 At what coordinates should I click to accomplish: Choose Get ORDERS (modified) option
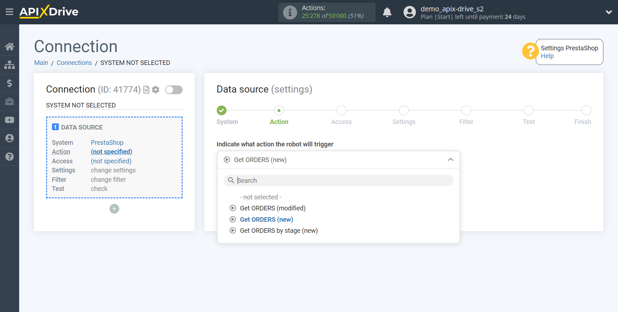pyautogui.click(x=273, y=208)
